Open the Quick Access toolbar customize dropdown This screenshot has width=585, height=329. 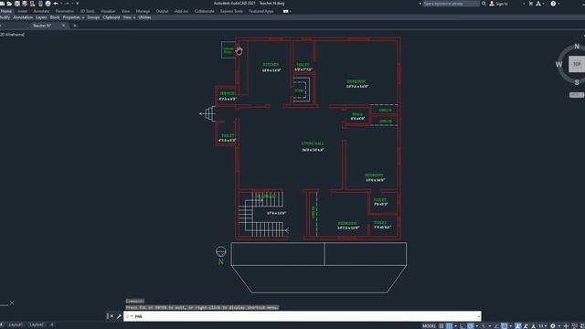point(77,4)
